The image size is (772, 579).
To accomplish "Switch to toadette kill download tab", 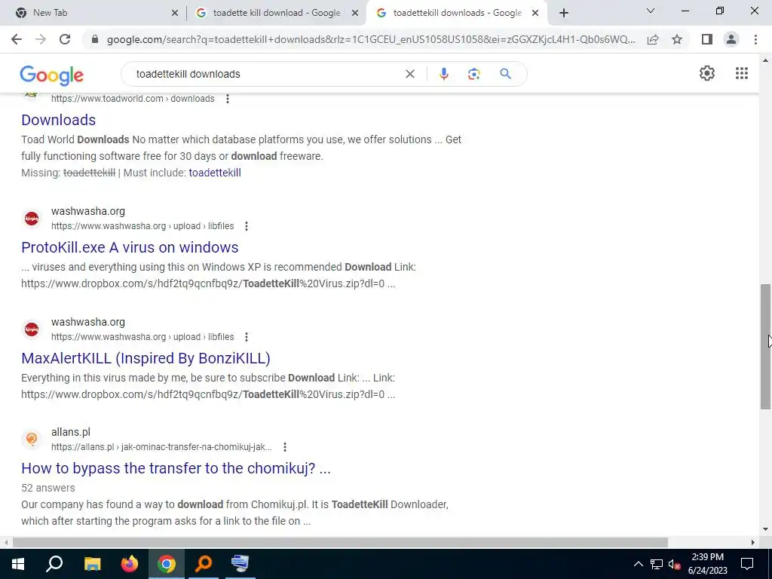I will pos(277,13).
